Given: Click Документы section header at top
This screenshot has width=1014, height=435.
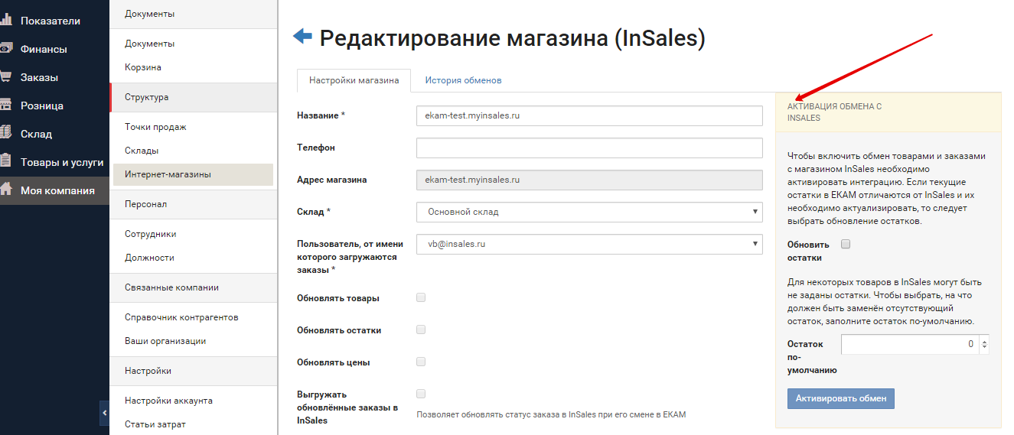Looking at the screenshot, I should pos(193,14).
